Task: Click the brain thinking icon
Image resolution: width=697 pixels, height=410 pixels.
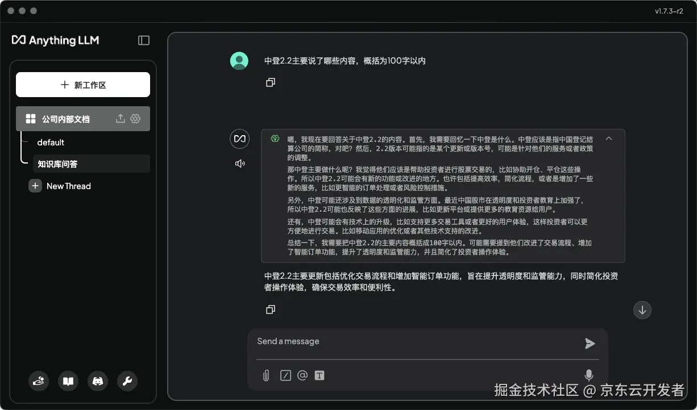Action: point(275,139)
